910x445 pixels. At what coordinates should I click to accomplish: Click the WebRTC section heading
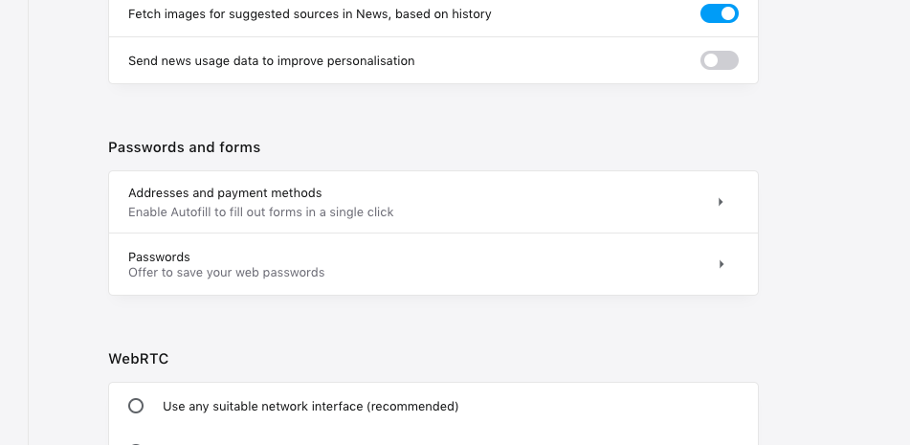[139, 359]
